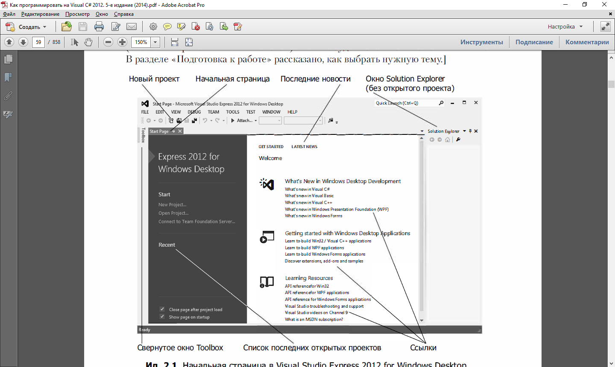Click the caption text 'Новый проект'
The height and width of the screenshot is (367, 615).
point(154,79)
